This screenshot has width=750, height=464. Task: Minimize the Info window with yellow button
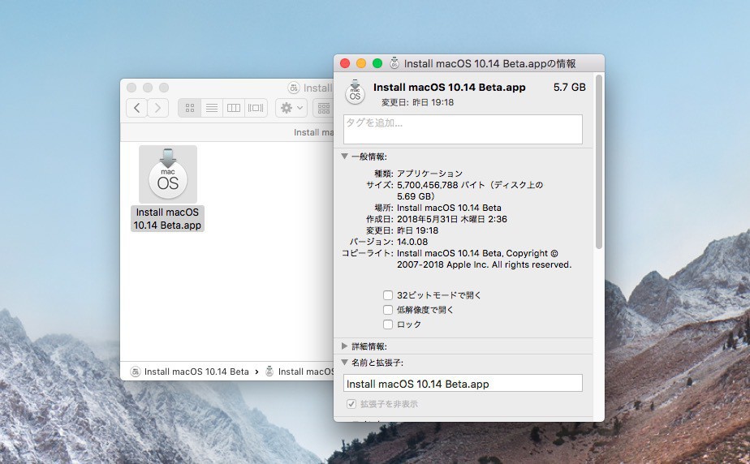click(x=361, y=63)
